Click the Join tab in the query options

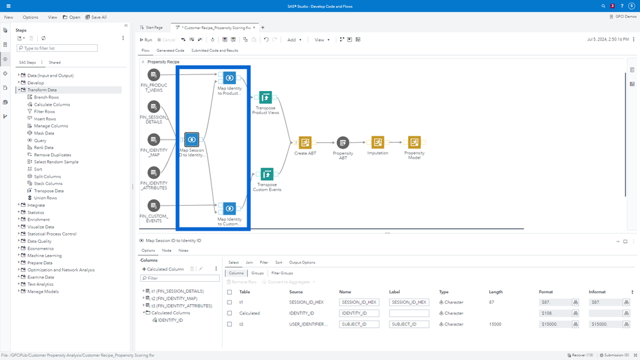point(249,263)
